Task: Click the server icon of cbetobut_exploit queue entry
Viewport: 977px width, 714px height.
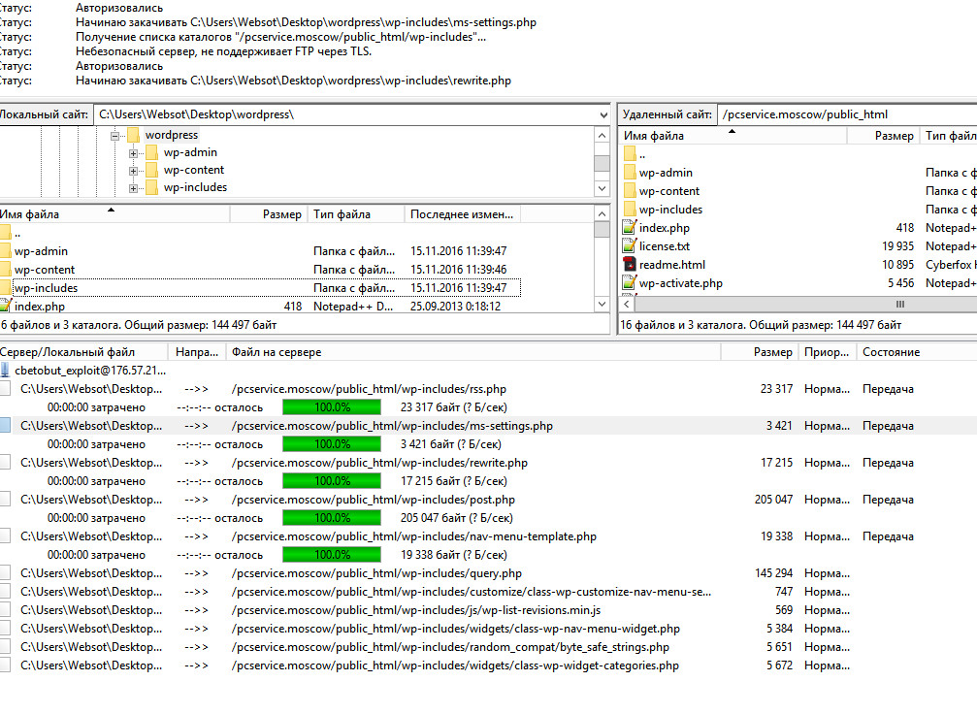Action: tap(5, 370)
